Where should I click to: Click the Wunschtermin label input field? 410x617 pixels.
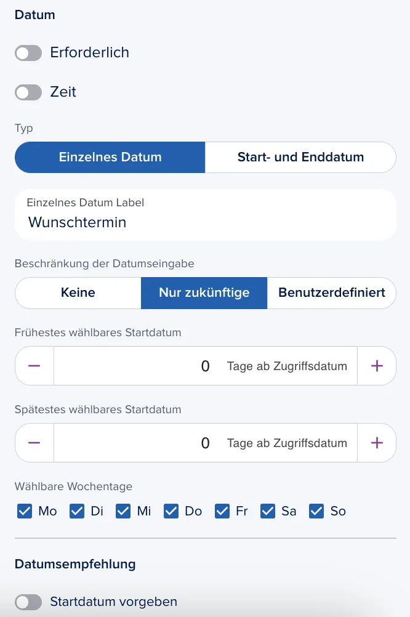coord(206,214)
